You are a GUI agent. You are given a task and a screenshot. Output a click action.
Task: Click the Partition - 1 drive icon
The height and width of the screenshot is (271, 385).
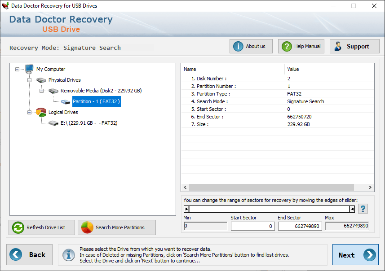[x=66, y=102]
